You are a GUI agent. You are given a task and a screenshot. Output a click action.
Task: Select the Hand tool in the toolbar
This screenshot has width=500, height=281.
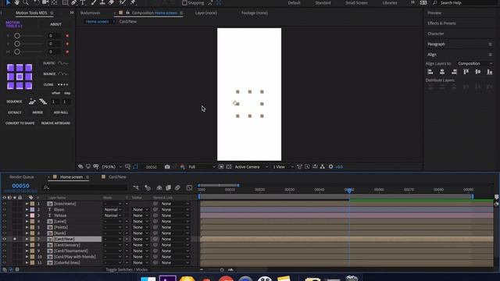[x=16, y=2]
